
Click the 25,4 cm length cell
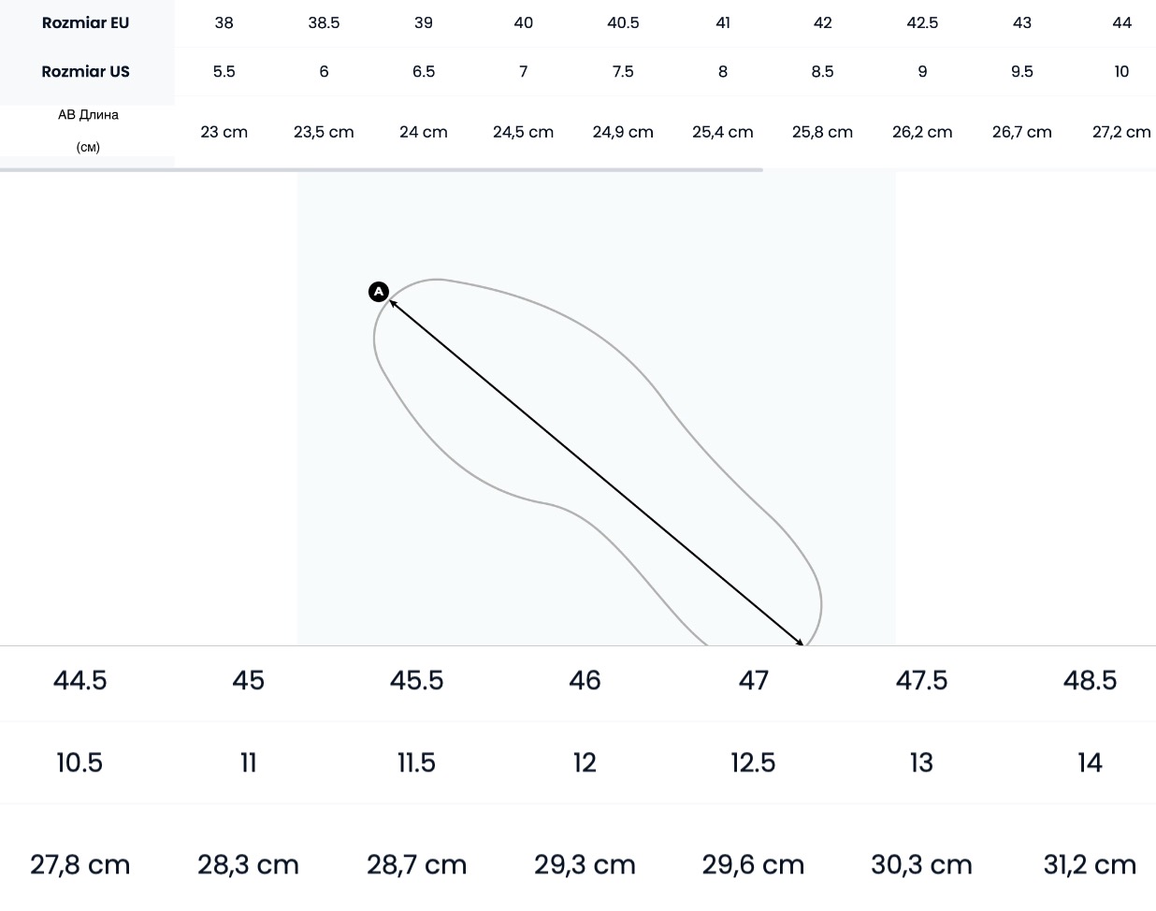(723, 133)
